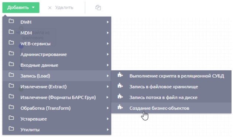
Task: Select Извлечение (Форматы БАРС Груп) menu item
Action: pos(57,98)
